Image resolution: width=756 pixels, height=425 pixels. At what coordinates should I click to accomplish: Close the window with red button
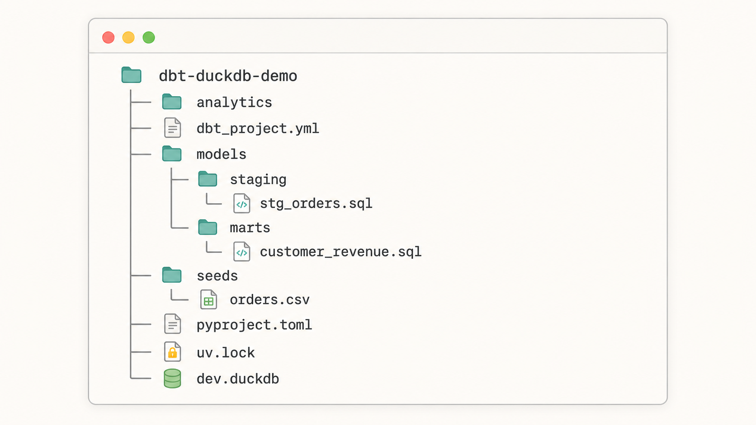(109, 37)
